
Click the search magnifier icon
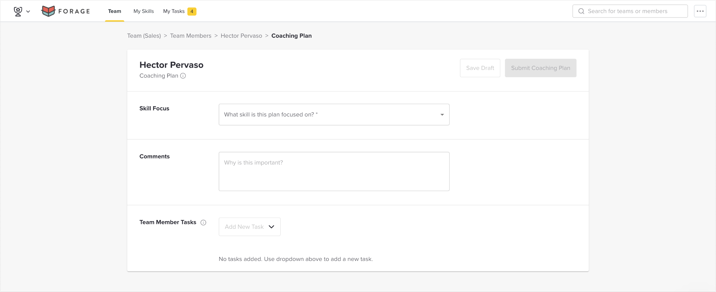(581, 11)
